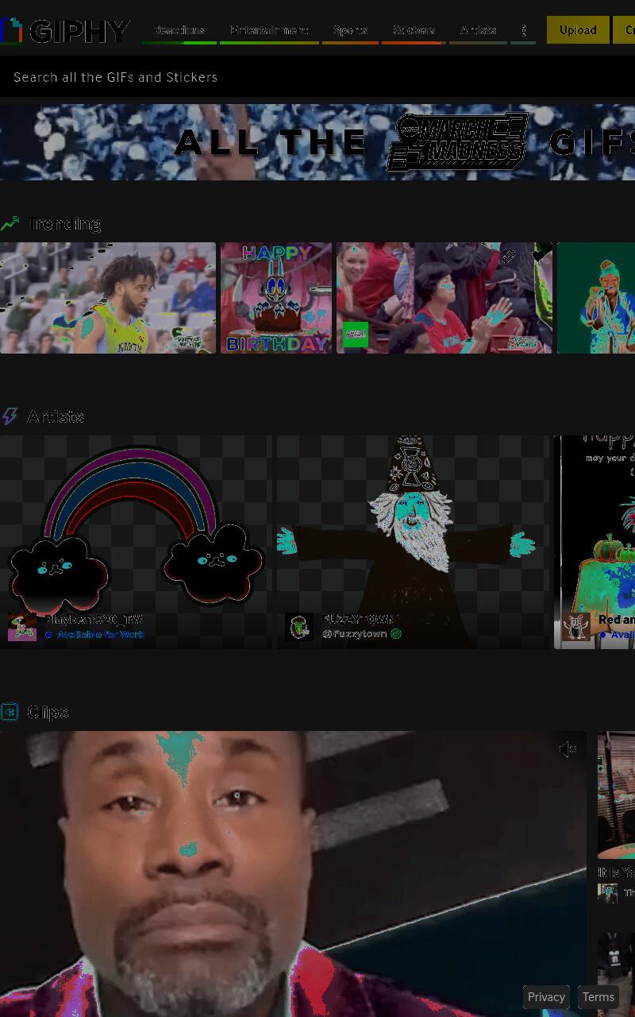Click the FUZZYTOWN artist name
Image resolution: width=635 pixels, height=1017 pixels.
[359, 619]
